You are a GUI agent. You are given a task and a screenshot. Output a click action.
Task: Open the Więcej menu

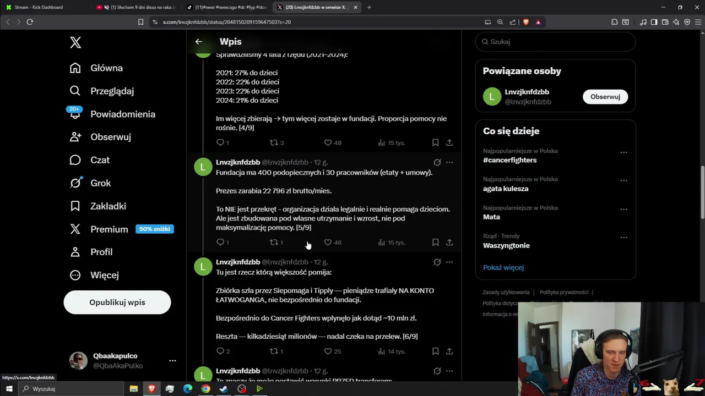94,275
